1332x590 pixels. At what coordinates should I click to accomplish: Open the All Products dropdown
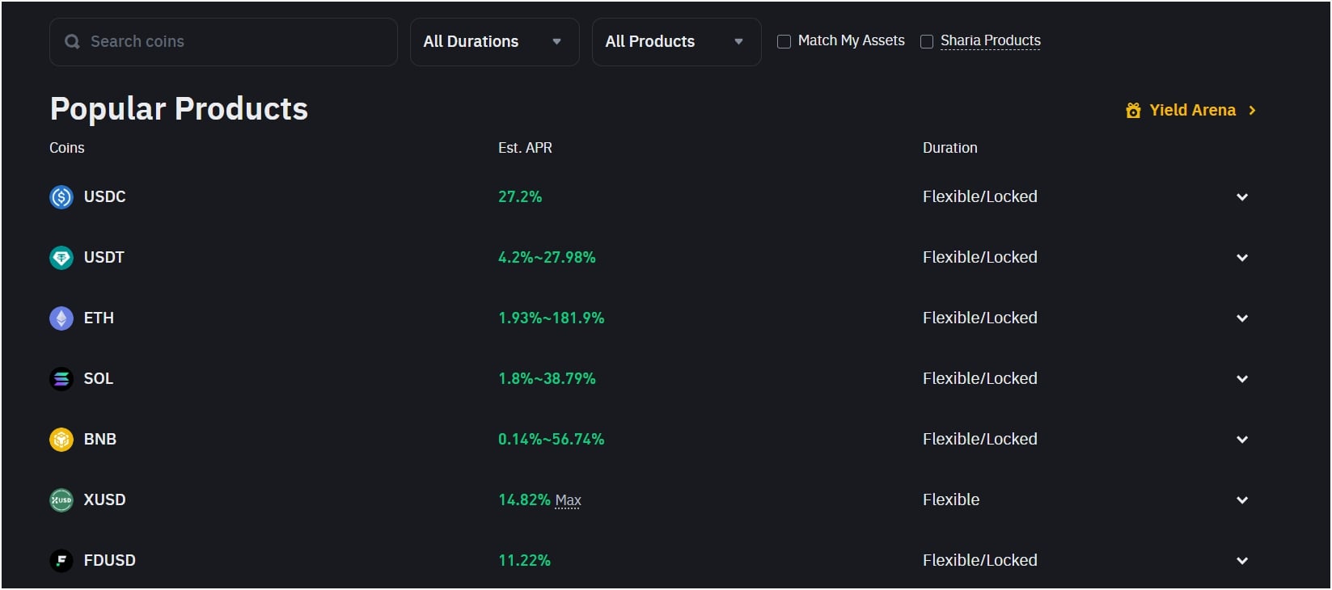point(676,42)
